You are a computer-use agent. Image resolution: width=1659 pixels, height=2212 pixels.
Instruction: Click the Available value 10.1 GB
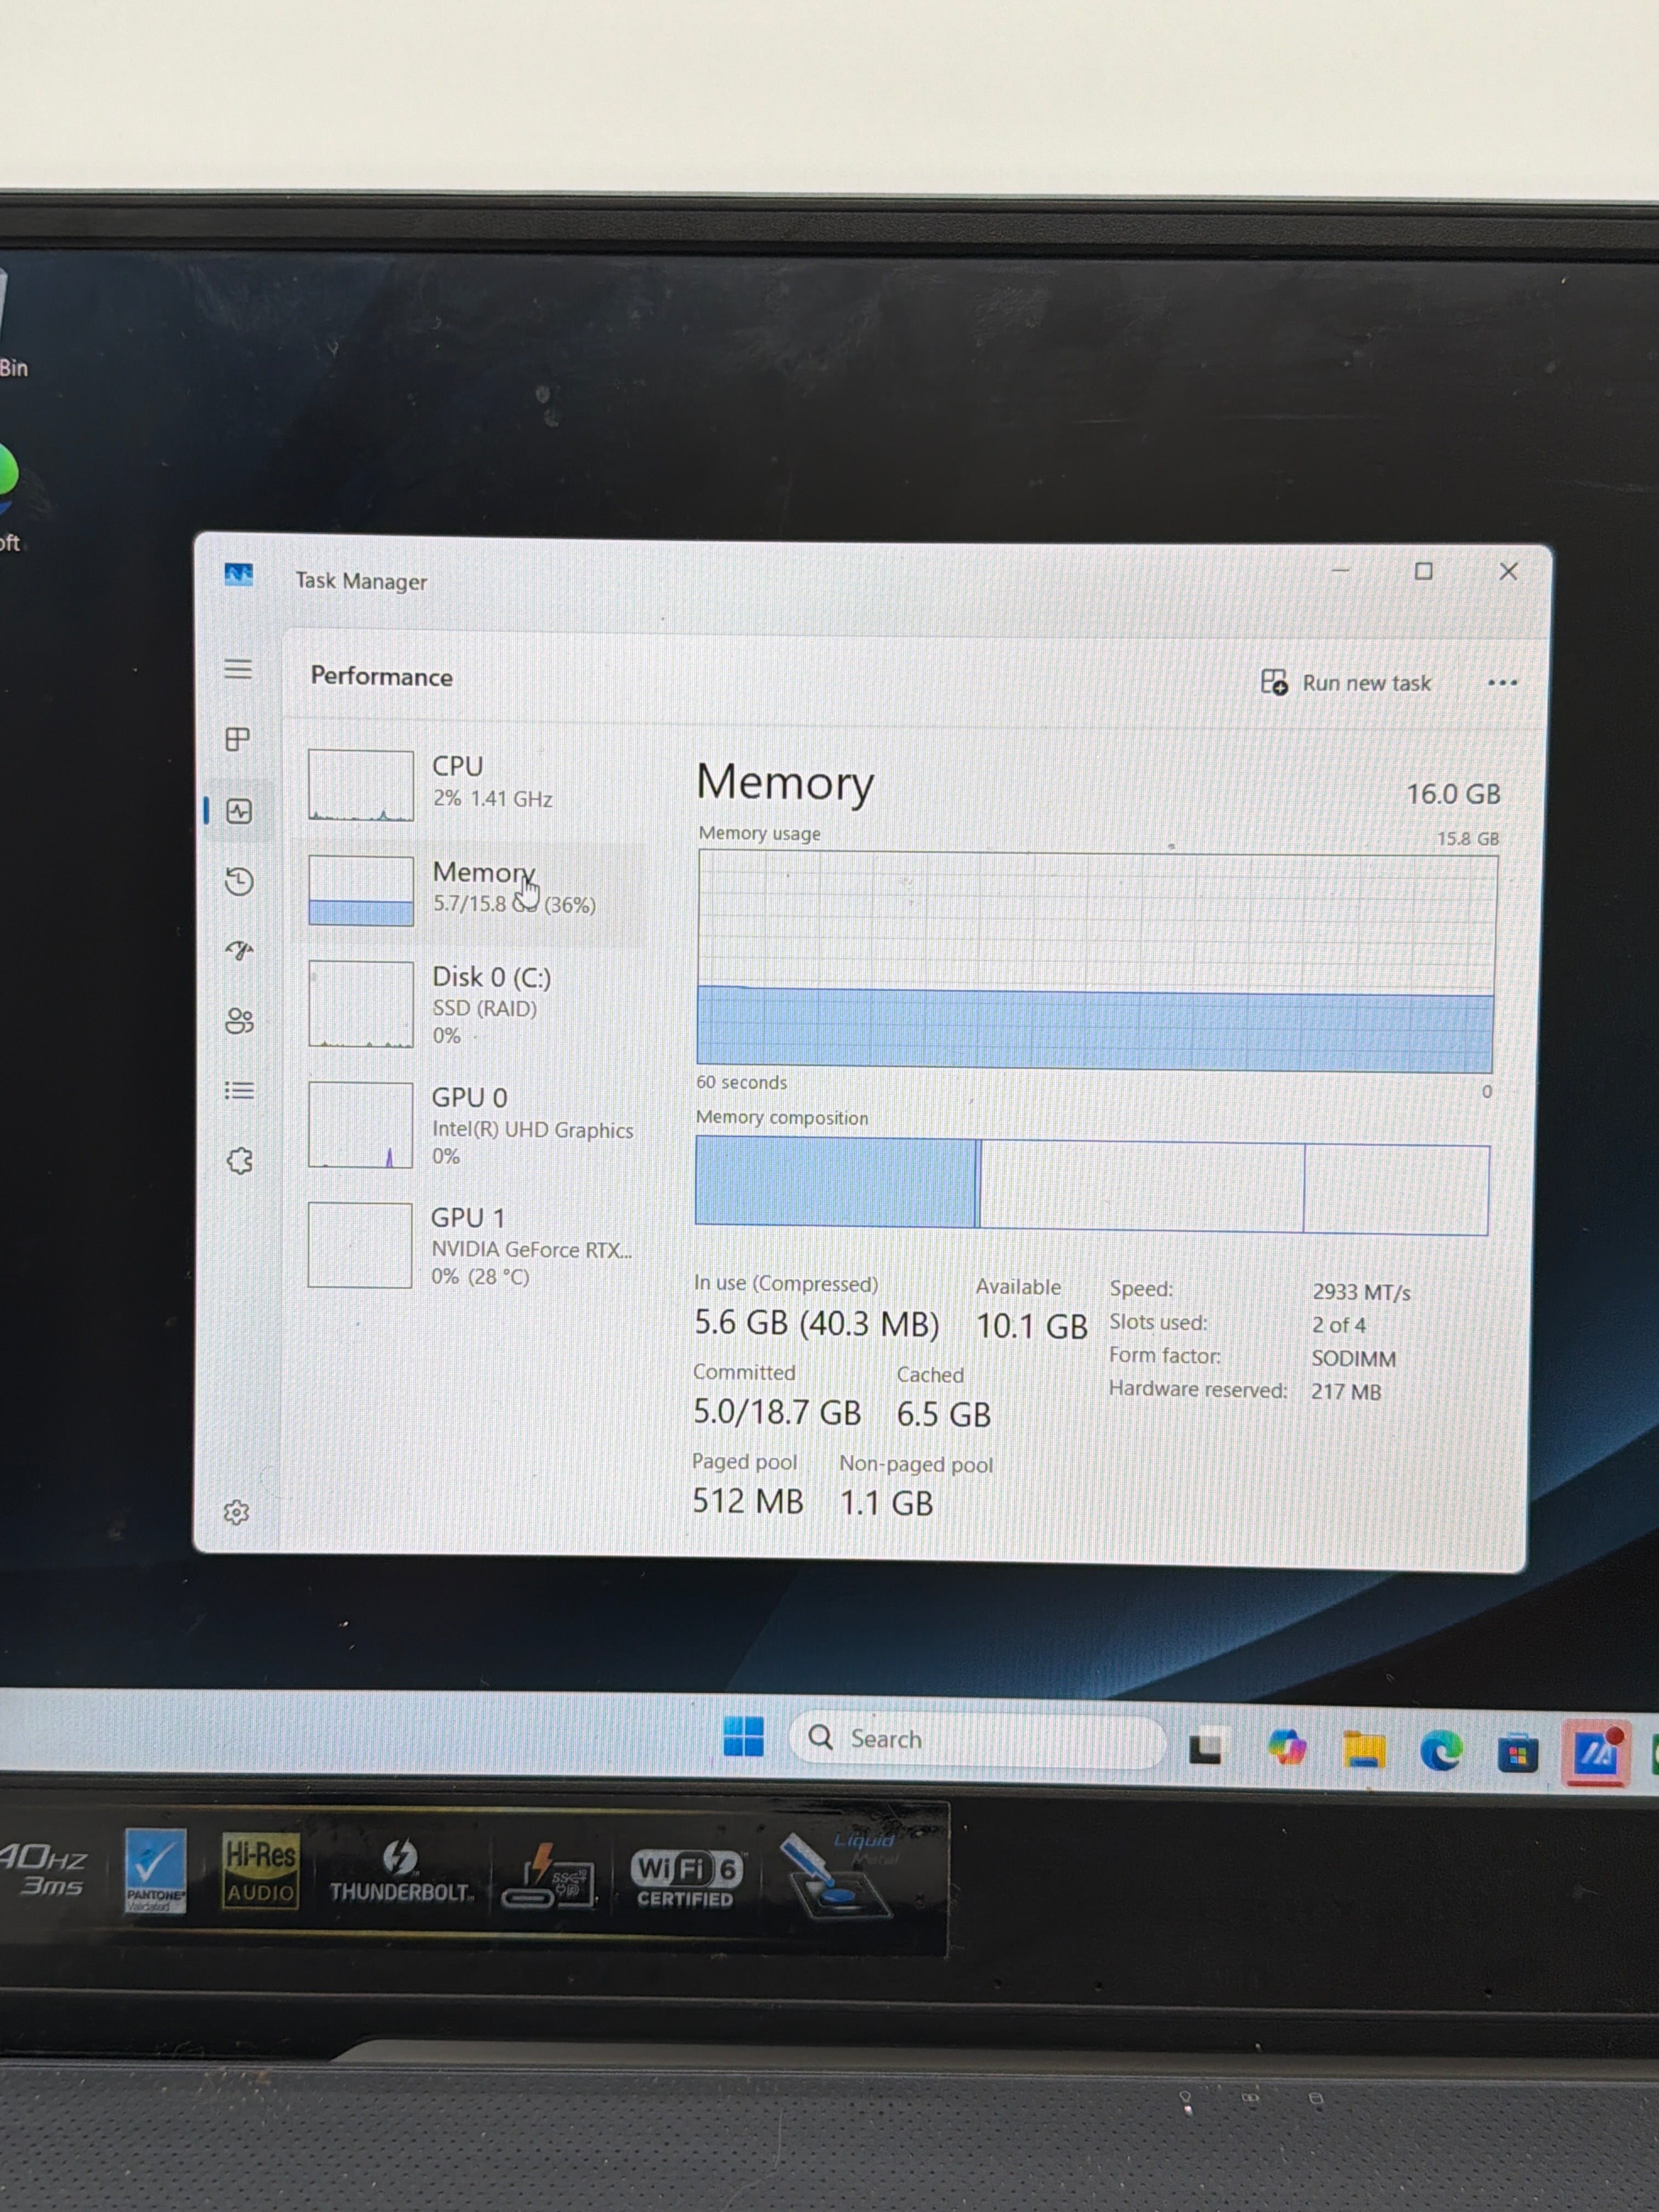coord(1031,1326)
